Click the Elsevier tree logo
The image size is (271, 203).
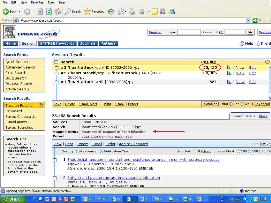[x=10, y=32]
